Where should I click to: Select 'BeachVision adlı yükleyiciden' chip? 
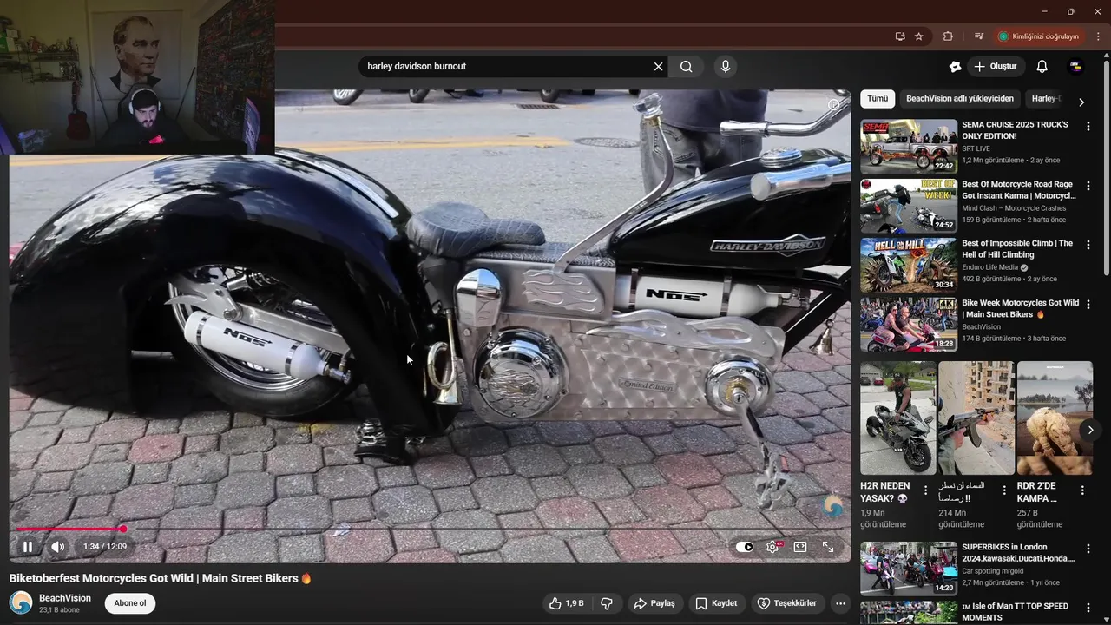[x=960, y=99]
